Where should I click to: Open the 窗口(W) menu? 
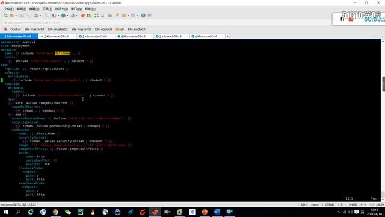pyautogui.click(x=76, y=9)
